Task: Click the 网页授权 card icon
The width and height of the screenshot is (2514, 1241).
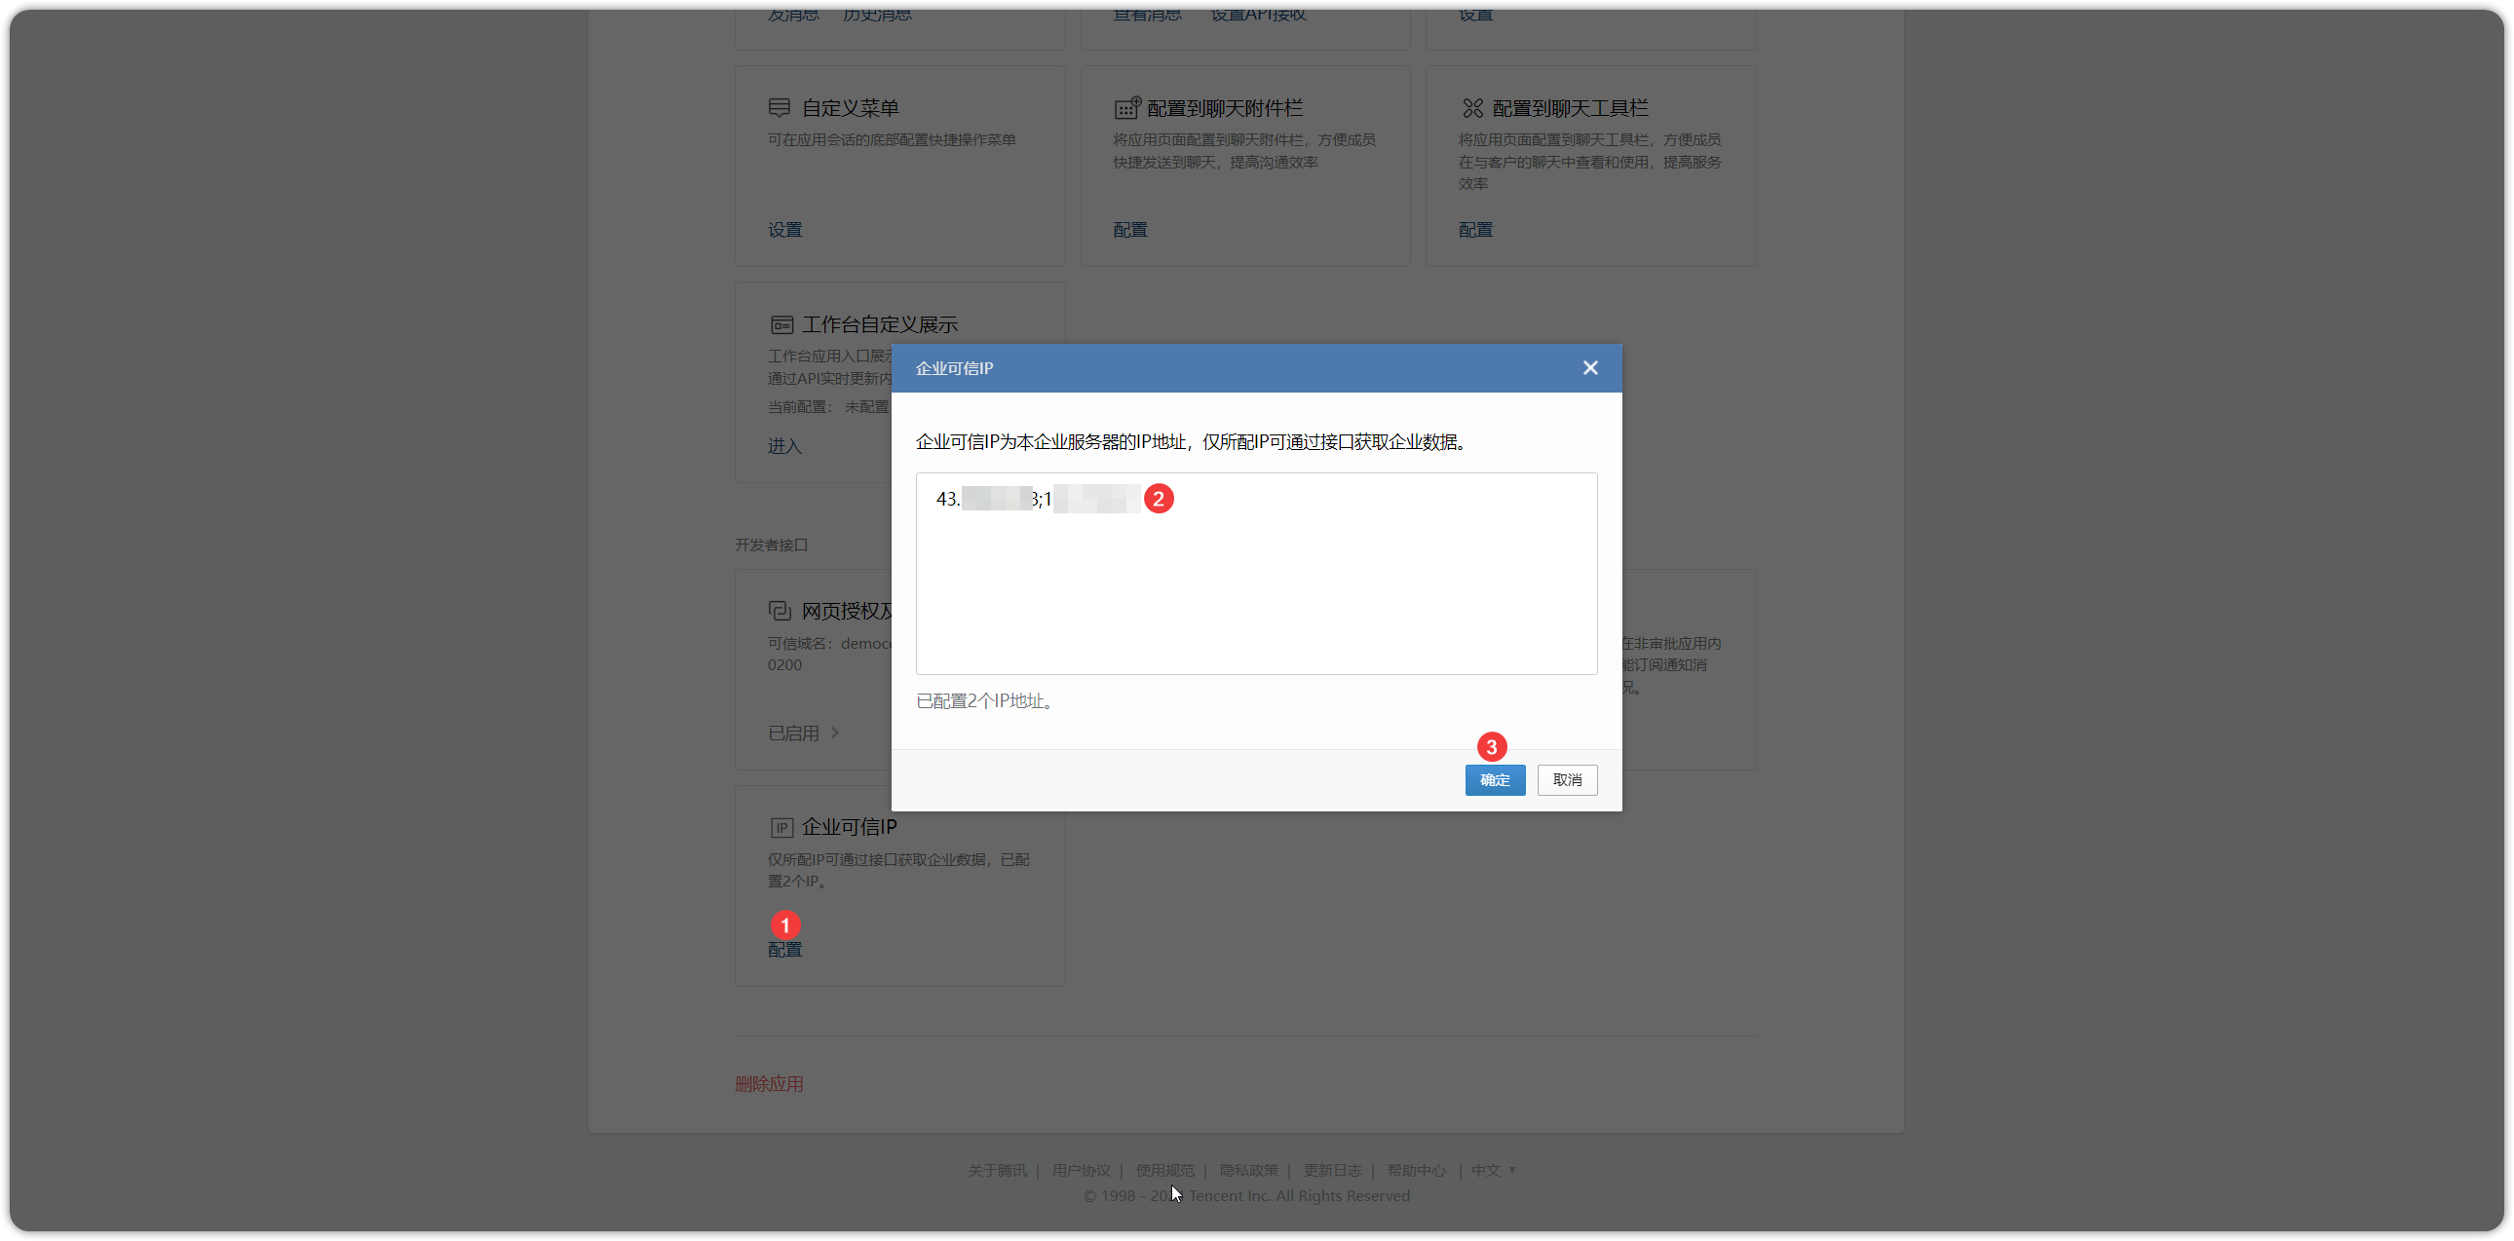Action: [779, 611]
